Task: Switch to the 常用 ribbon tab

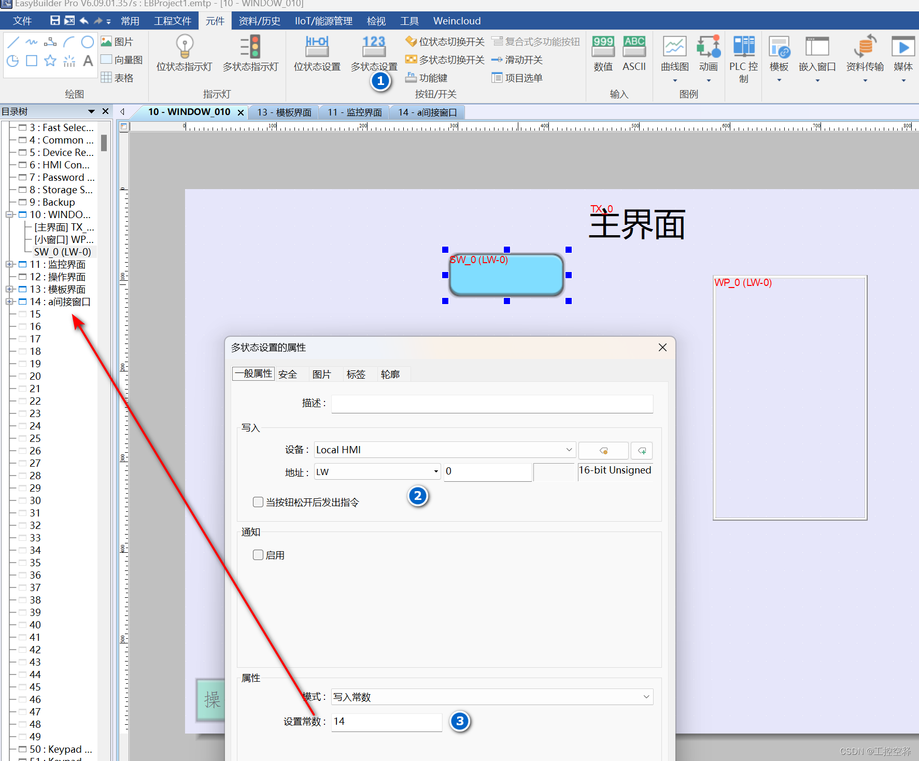Action: pos(130,21)
